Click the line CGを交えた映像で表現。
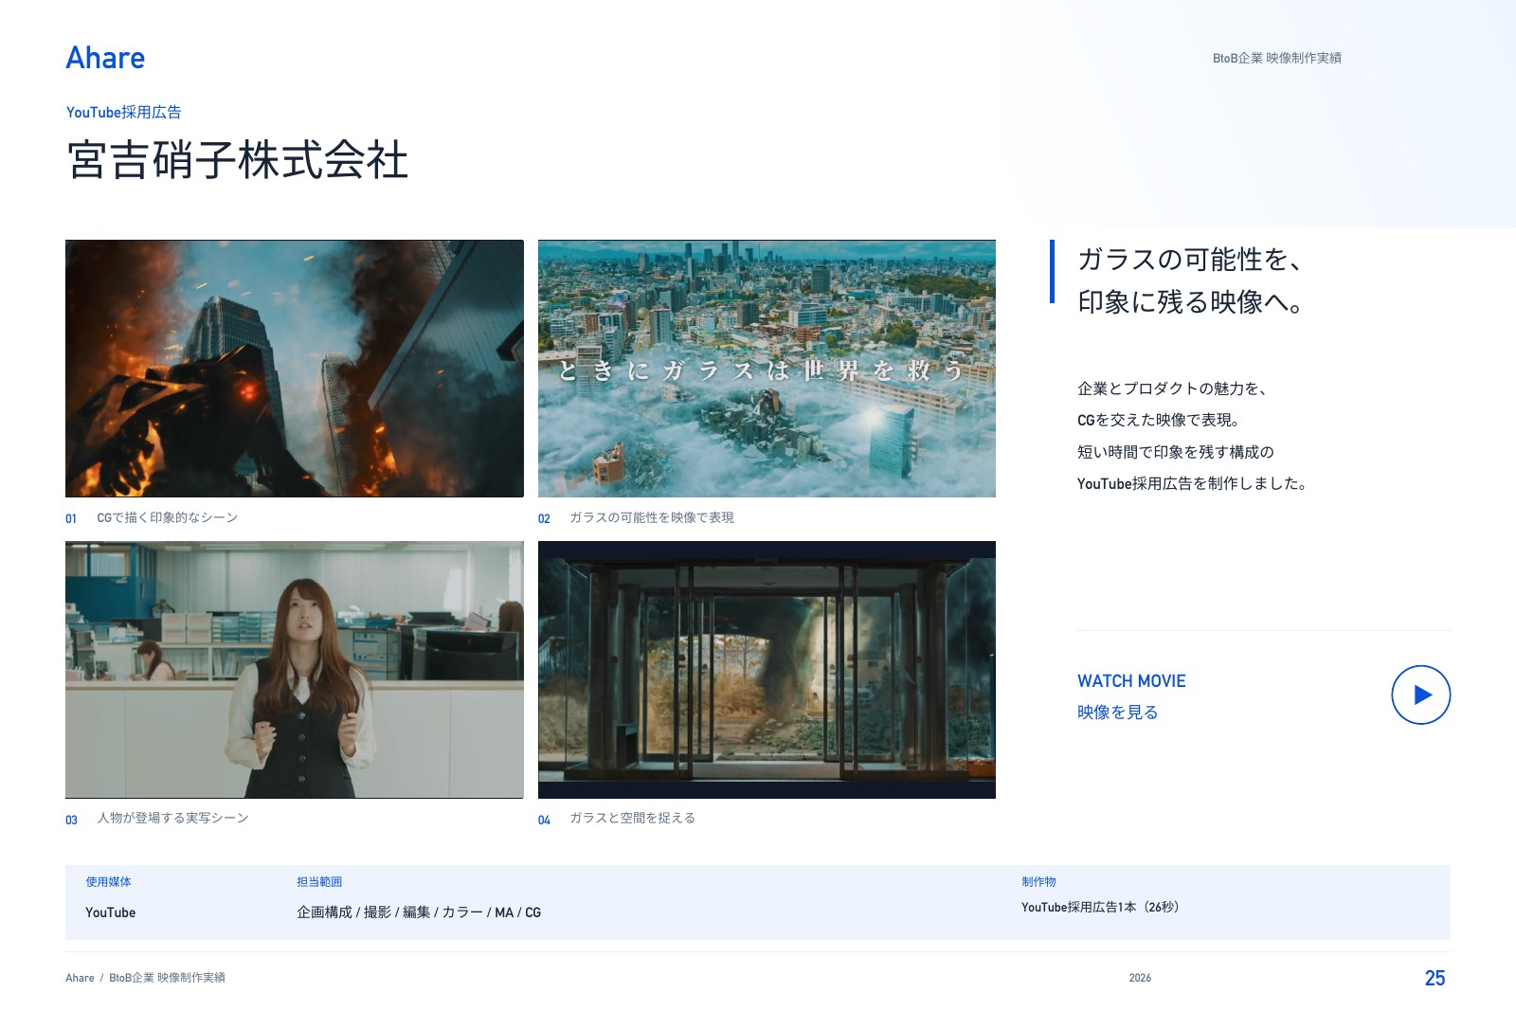The width and height of the screenshot is (1516, 1011). [1158, 420]
